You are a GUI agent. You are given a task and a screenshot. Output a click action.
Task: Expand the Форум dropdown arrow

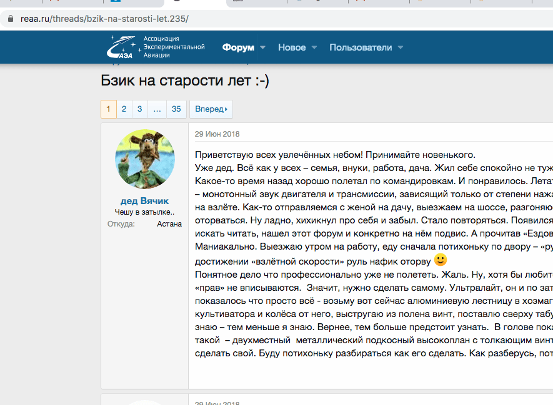pyautogui.click(x=263, y=47)
